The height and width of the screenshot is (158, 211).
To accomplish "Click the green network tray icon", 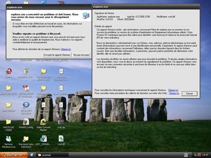I will 195,155.
